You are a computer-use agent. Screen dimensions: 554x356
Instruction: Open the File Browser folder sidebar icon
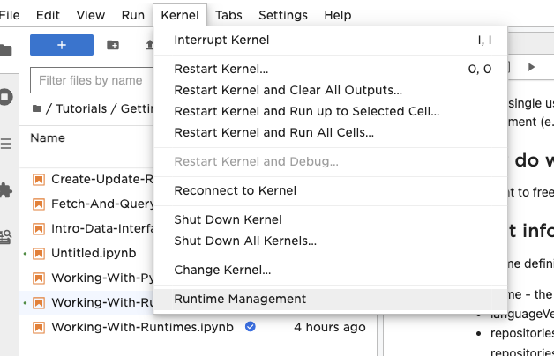tap(6, 50)
